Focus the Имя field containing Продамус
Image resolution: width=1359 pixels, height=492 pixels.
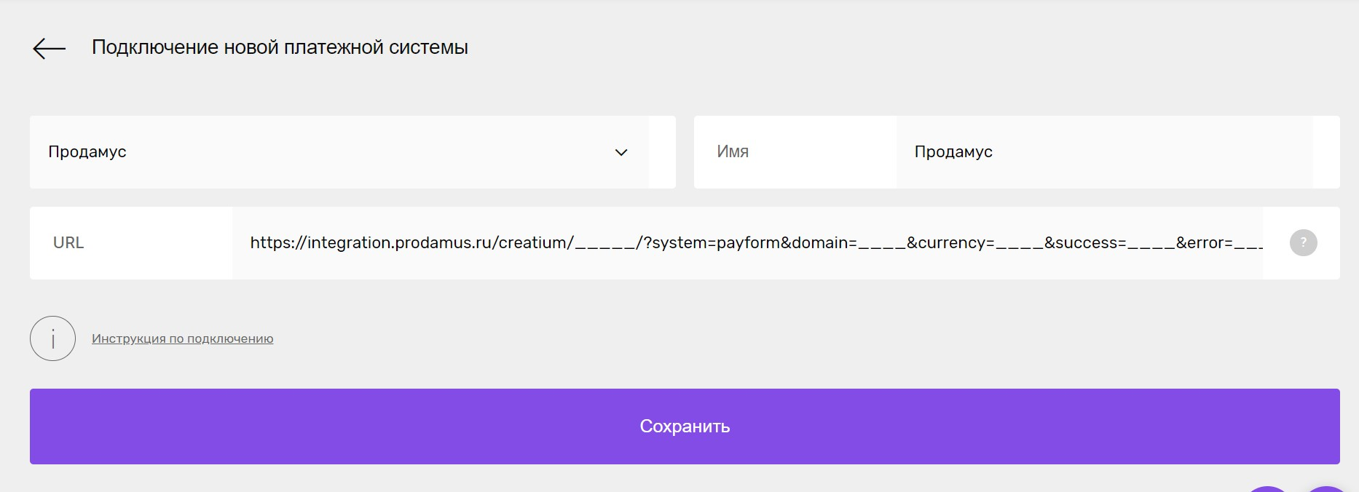(x=1104, y=152)
